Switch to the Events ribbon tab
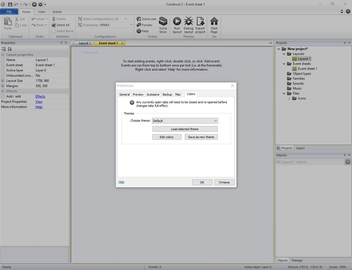352x270 pixels. pyautogui.click(x=57, y=12)
